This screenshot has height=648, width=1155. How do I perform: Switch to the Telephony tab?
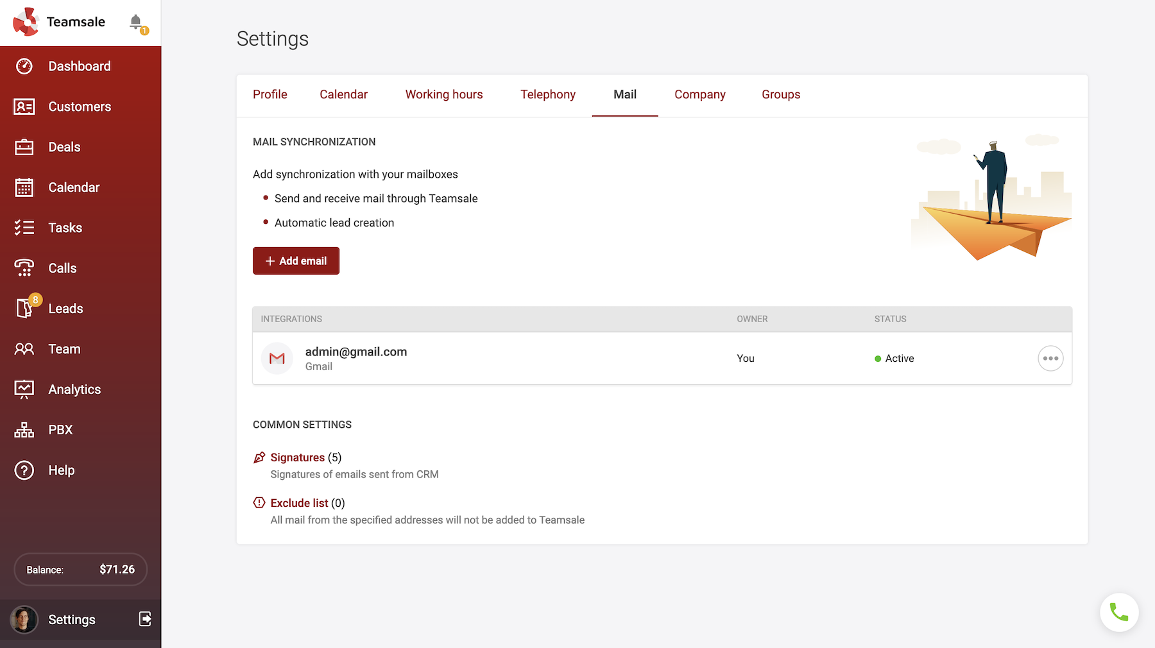click(547, 94)
